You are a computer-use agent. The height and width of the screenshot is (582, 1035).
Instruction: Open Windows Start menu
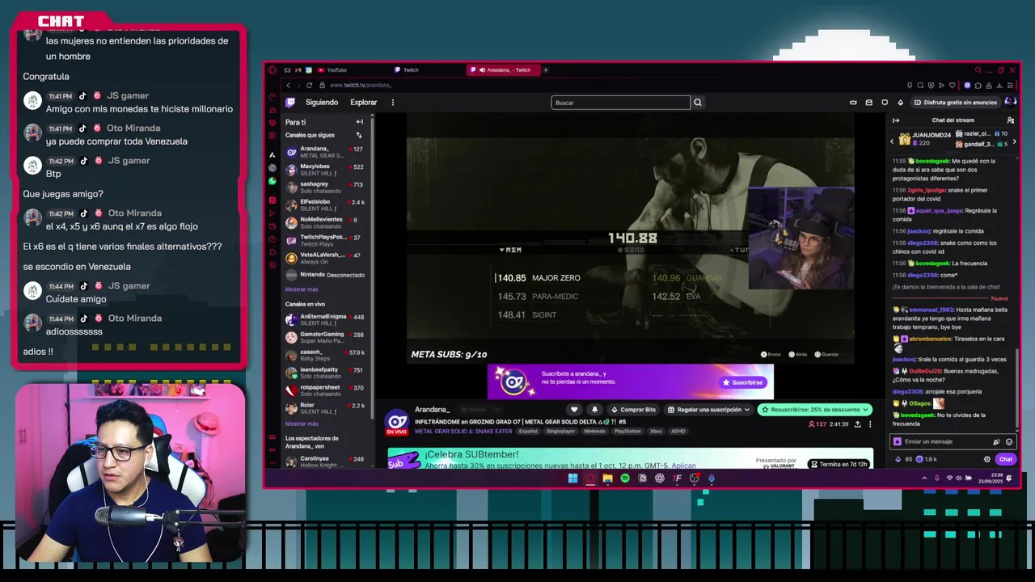[x=572, y=479]
